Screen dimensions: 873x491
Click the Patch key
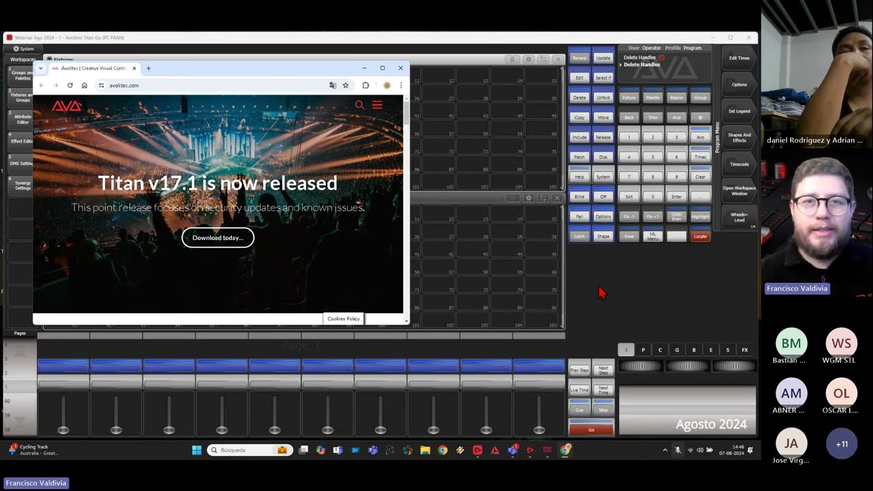click(579, 157)
